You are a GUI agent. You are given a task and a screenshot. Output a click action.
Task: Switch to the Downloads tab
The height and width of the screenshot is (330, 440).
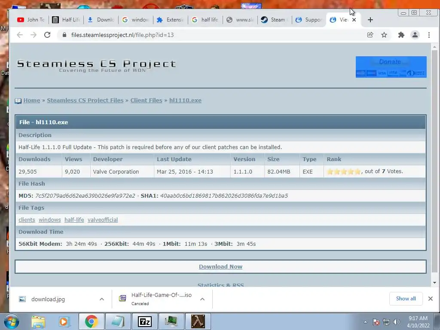tap(101, 20)
